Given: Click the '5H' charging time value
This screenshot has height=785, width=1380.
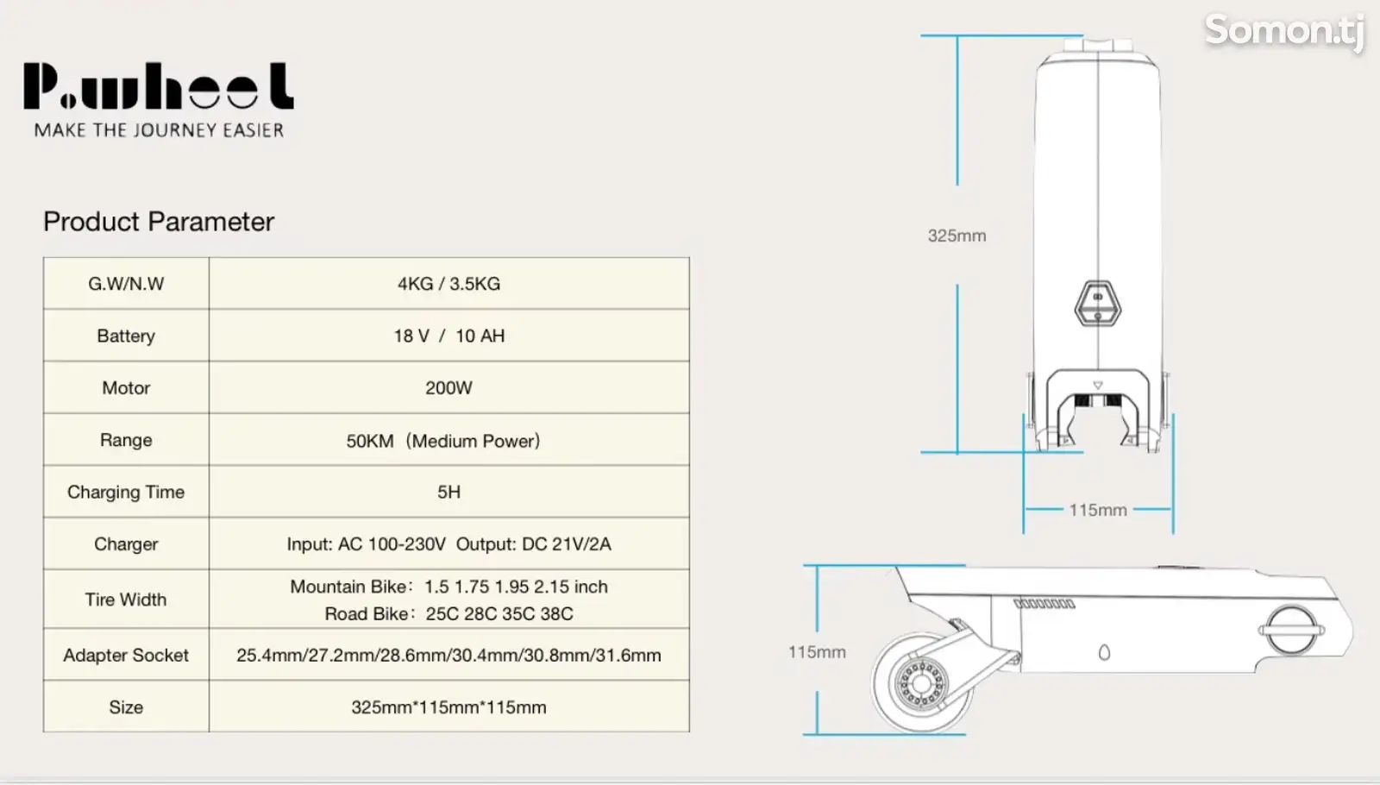Looking at the screenshot, I should click(x=448, y=492).
